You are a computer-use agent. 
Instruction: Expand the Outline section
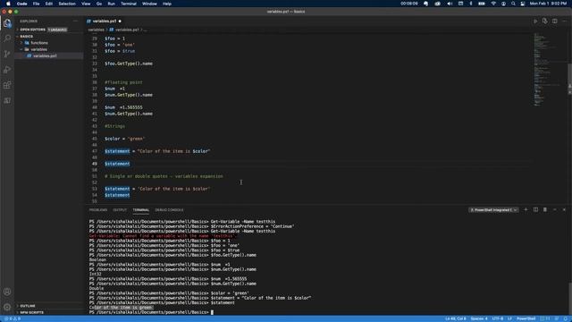pos(28,306)
